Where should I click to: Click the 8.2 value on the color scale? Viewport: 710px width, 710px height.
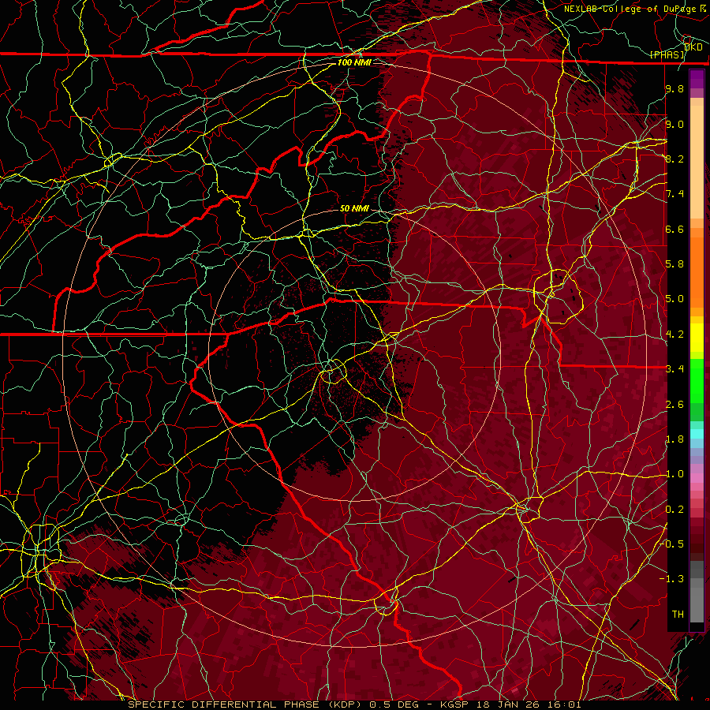[x=674, y=159]
